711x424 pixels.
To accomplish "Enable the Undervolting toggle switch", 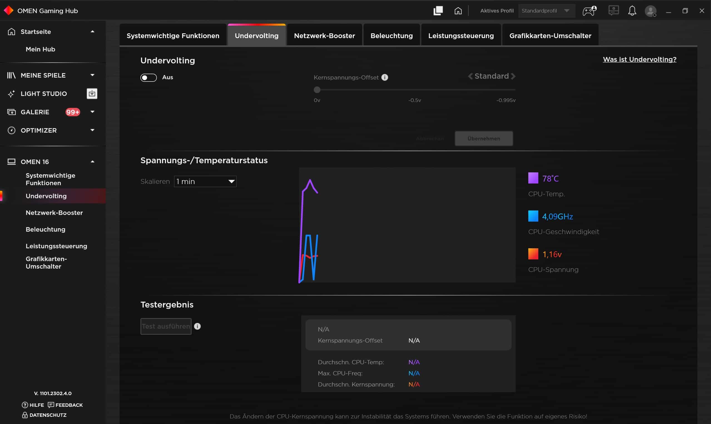I will [x=148, y=77].
